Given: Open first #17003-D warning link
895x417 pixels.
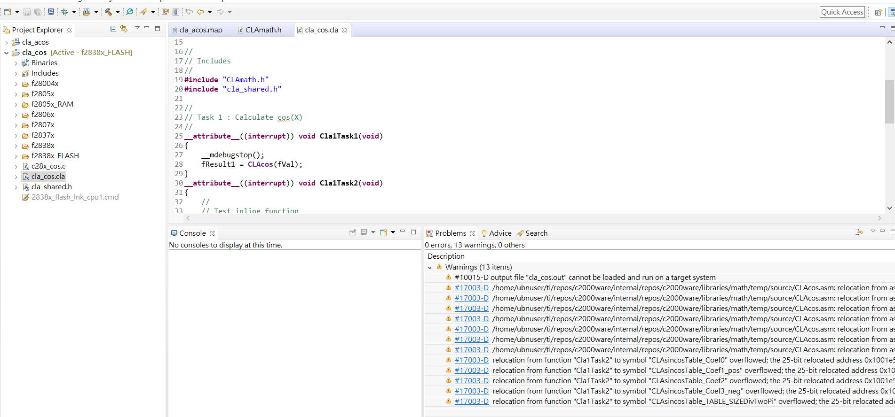Looking at the screenshot, I should pyautogui.click(x=471, y=288).
